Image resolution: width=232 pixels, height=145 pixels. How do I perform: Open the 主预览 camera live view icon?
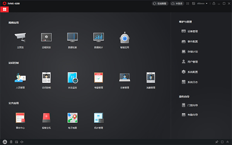tap(20, 38)
